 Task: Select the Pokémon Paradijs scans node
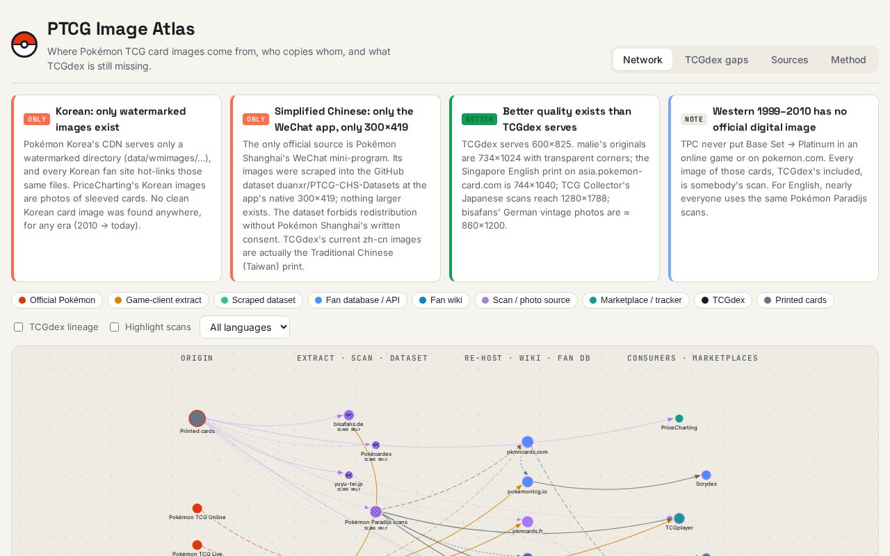[376, 512]
